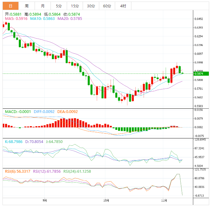Click the opening price 开:0.5881
Image resolution: width=211 pixels, height=207 pixels.
click(13, 14)
